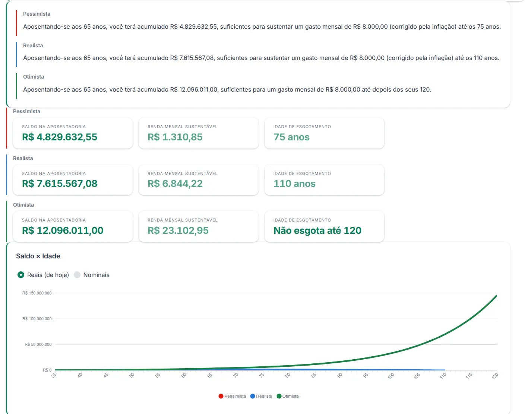The image size is (531, 414).
Task: Click the green Otimista legend color dot
Action: point(279,396)
